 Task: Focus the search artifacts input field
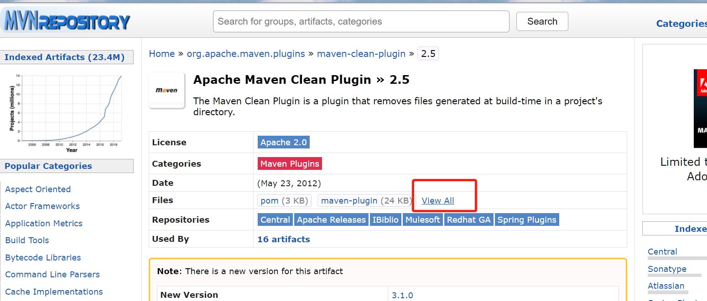tap(361, 21)
